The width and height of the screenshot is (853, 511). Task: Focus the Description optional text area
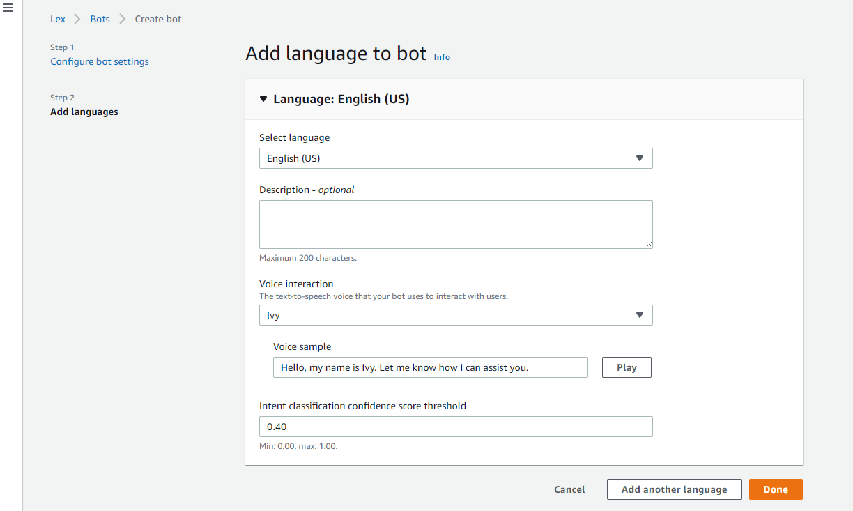(x=456, y=224)
